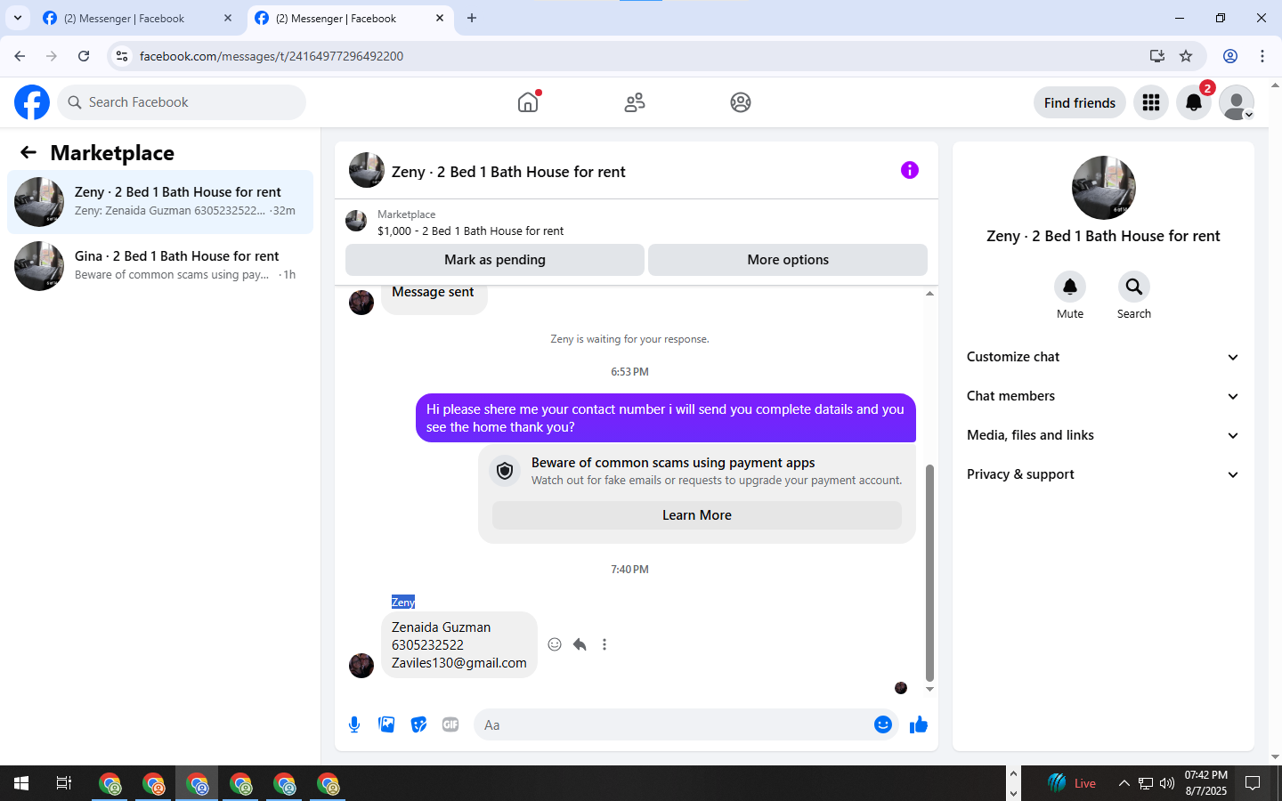Send a thumbs-up like
Viewport: 1282px width, 801px height.
(x=919, y=724)
